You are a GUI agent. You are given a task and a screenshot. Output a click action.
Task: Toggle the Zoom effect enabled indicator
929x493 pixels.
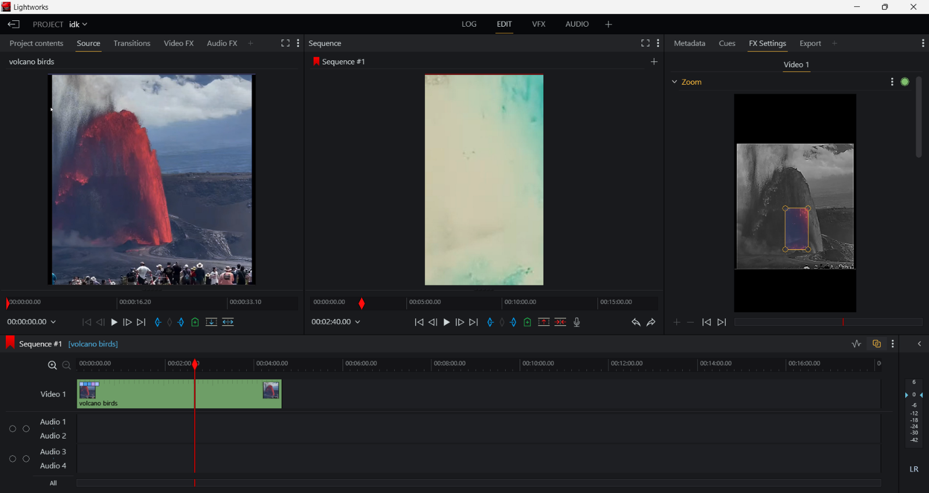click(905, 82)
